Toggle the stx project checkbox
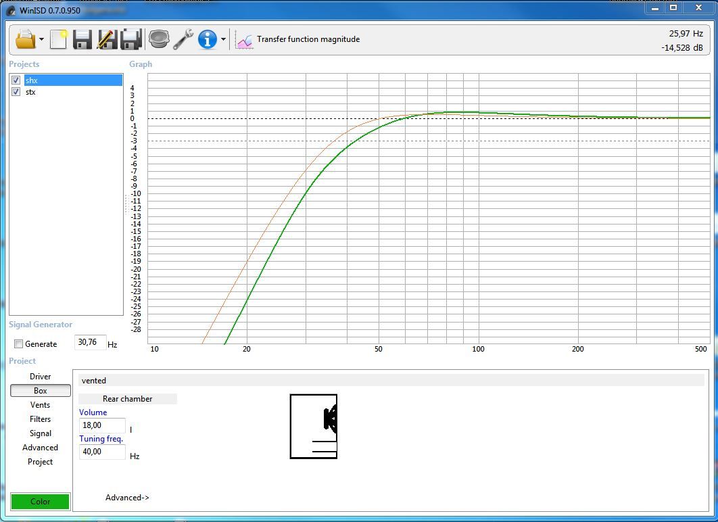 click(x=16, y=91)
